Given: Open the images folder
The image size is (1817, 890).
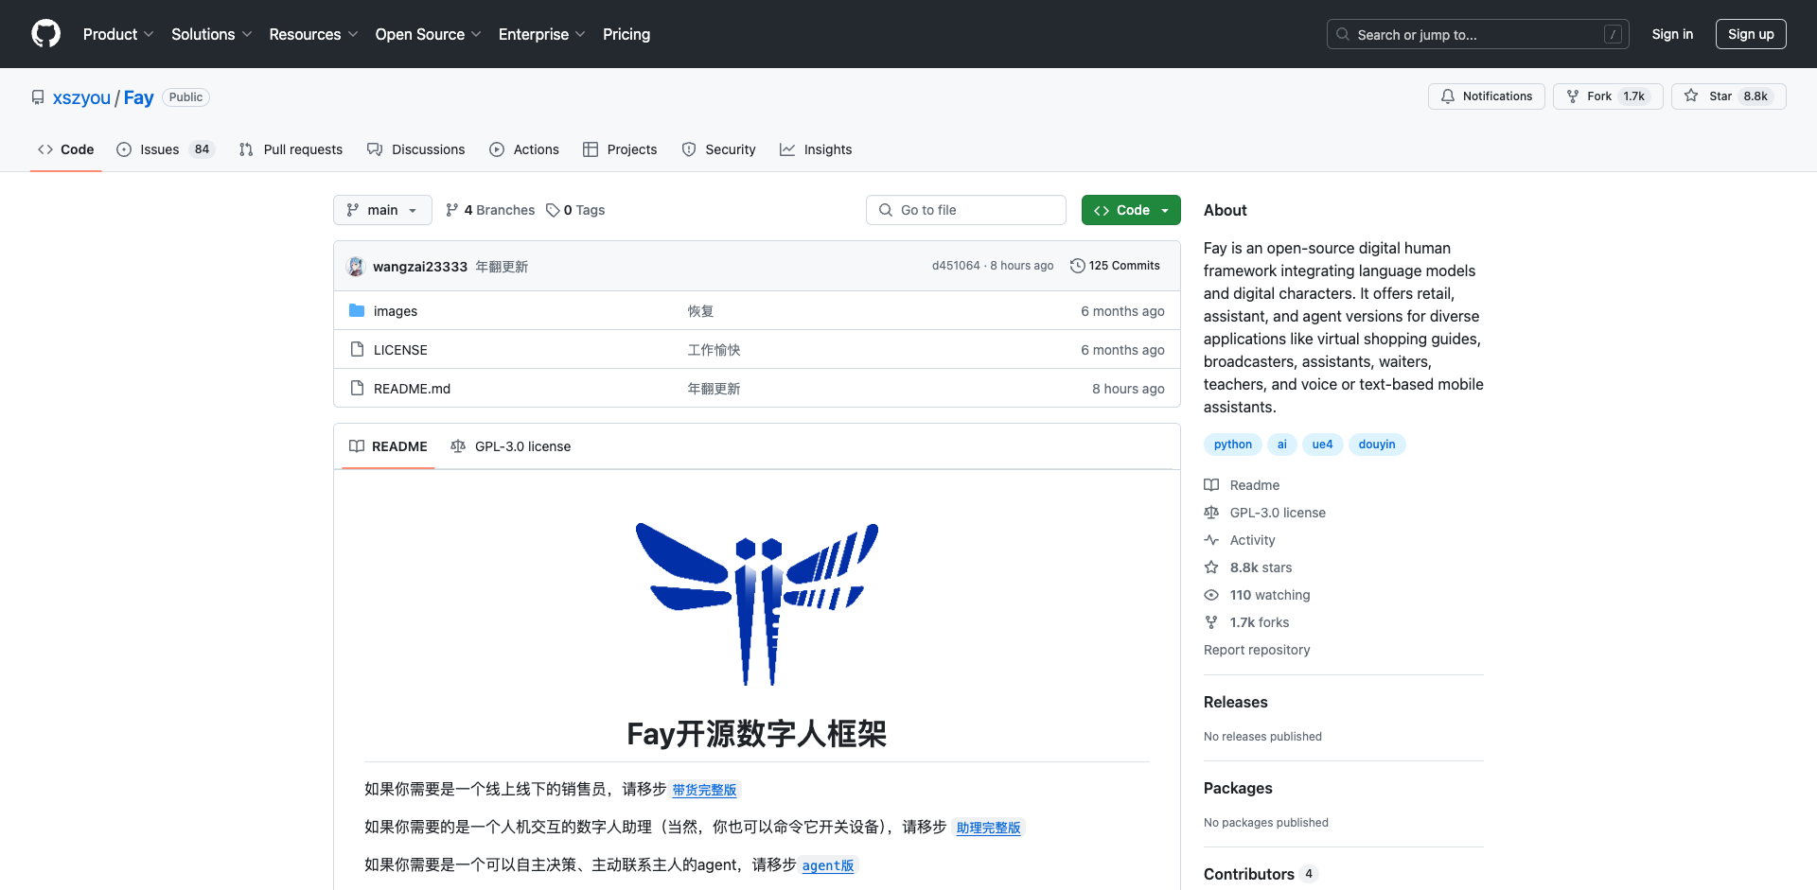Looking at the screenshot, I should click(x=396, y=311).
